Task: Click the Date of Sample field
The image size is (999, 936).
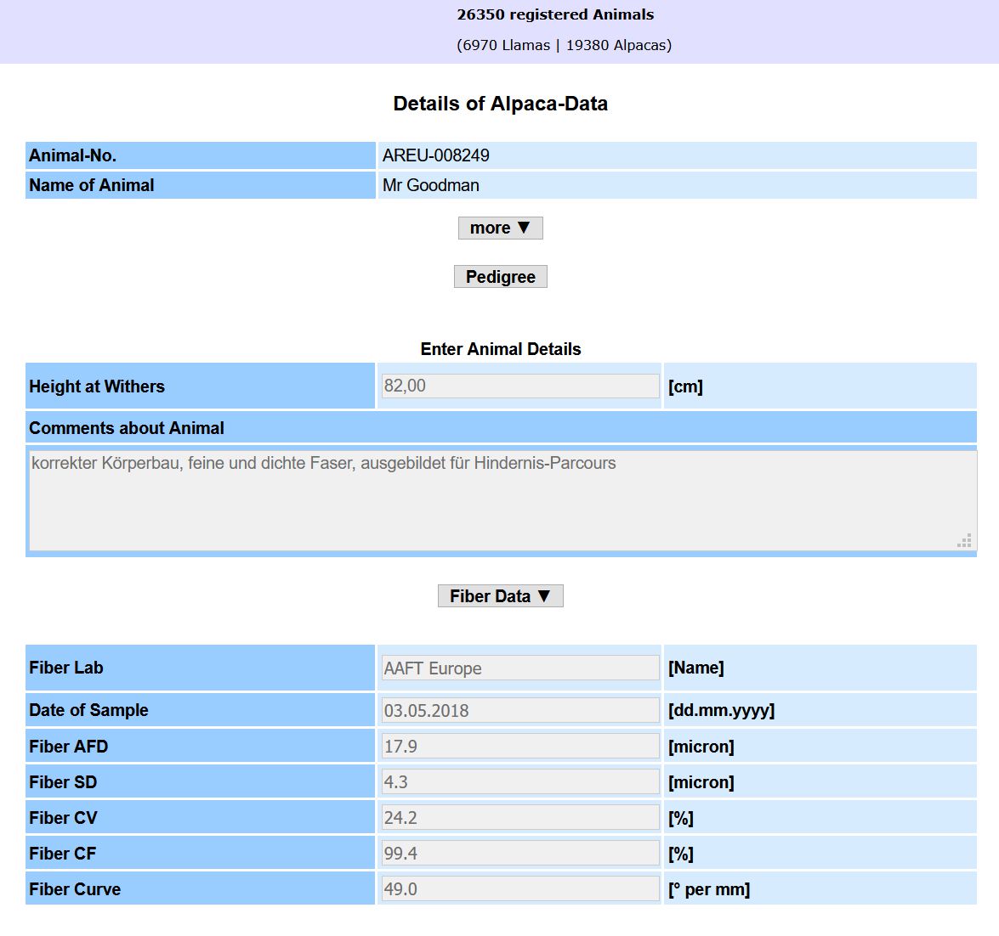Action: [520, 710]
